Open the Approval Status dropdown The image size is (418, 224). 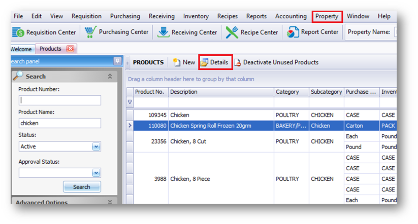(x=96, y=173)
